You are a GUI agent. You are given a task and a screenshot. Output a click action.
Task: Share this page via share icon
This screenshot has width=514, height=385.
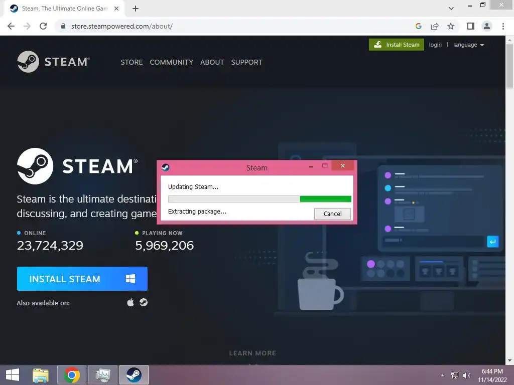[x=435, y=26]
